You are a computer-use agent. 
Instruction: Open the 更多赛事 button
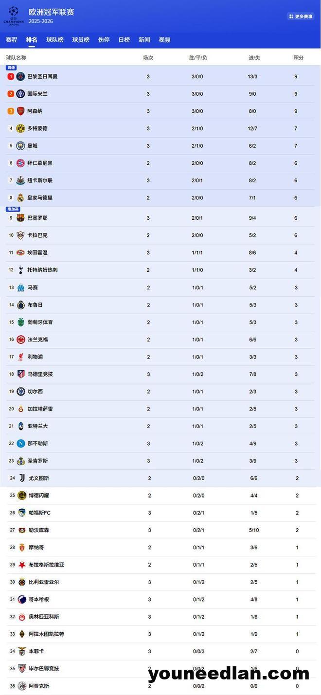tap(301, 17)
